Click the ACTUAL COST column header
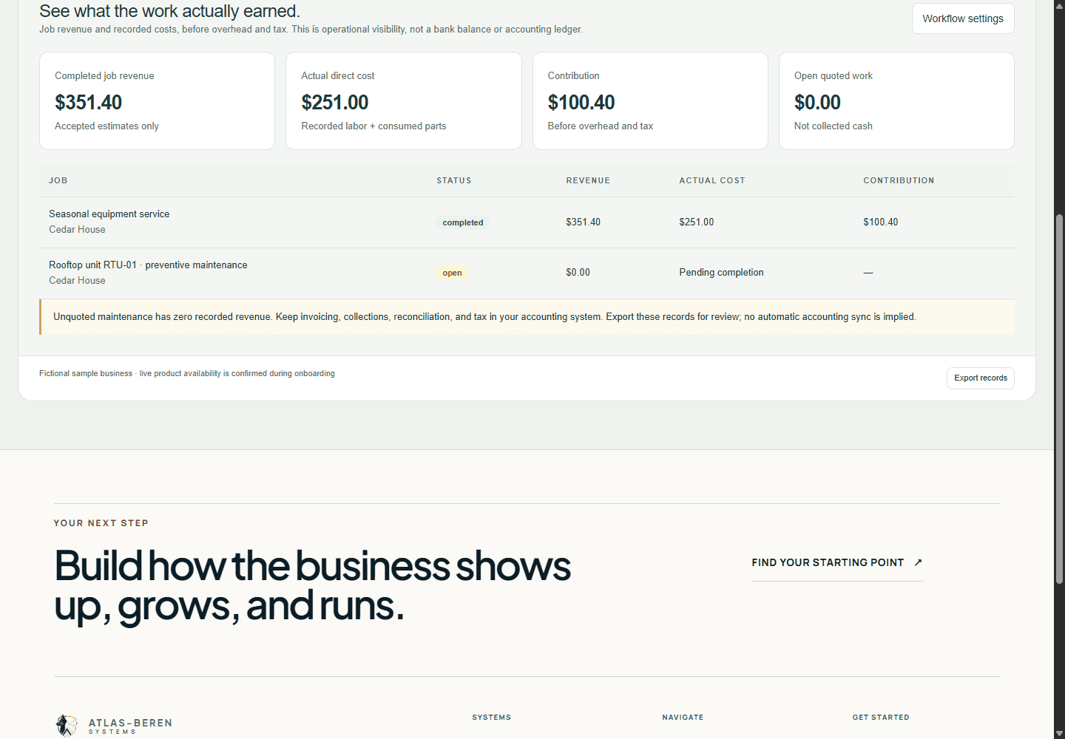Image resolution: width=1065 pixels, height=739 pixels. [711, 180]
